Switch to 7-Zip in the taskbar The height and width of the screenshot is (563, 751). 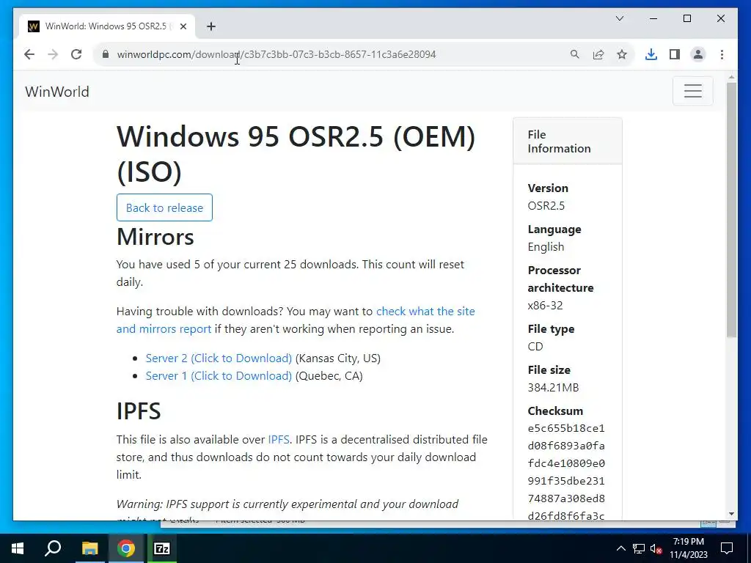point(162,548)
